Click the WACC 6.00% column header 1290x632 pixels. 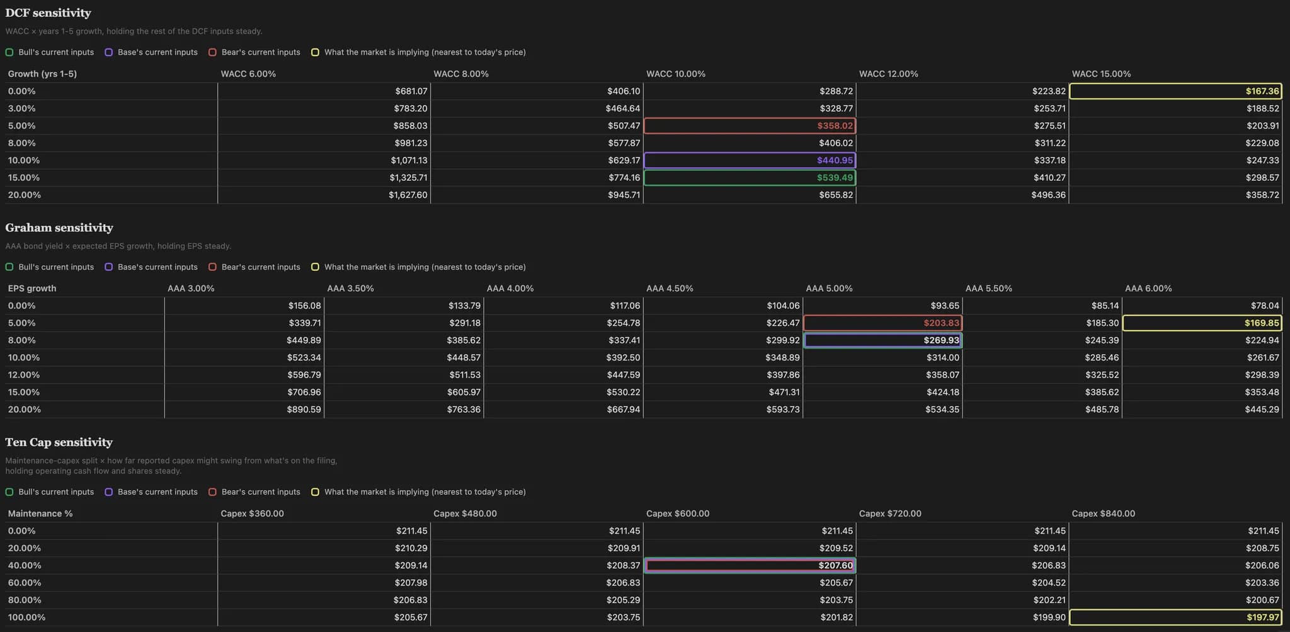(248, 74)
